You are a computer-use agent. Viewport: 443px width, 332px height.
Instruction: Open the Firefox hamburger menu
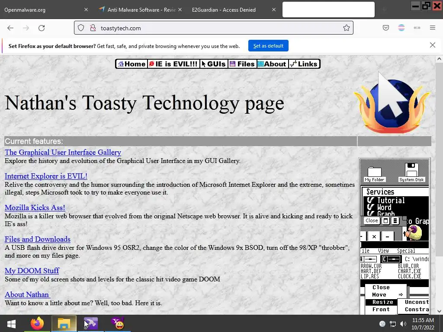tap(433, 28)
